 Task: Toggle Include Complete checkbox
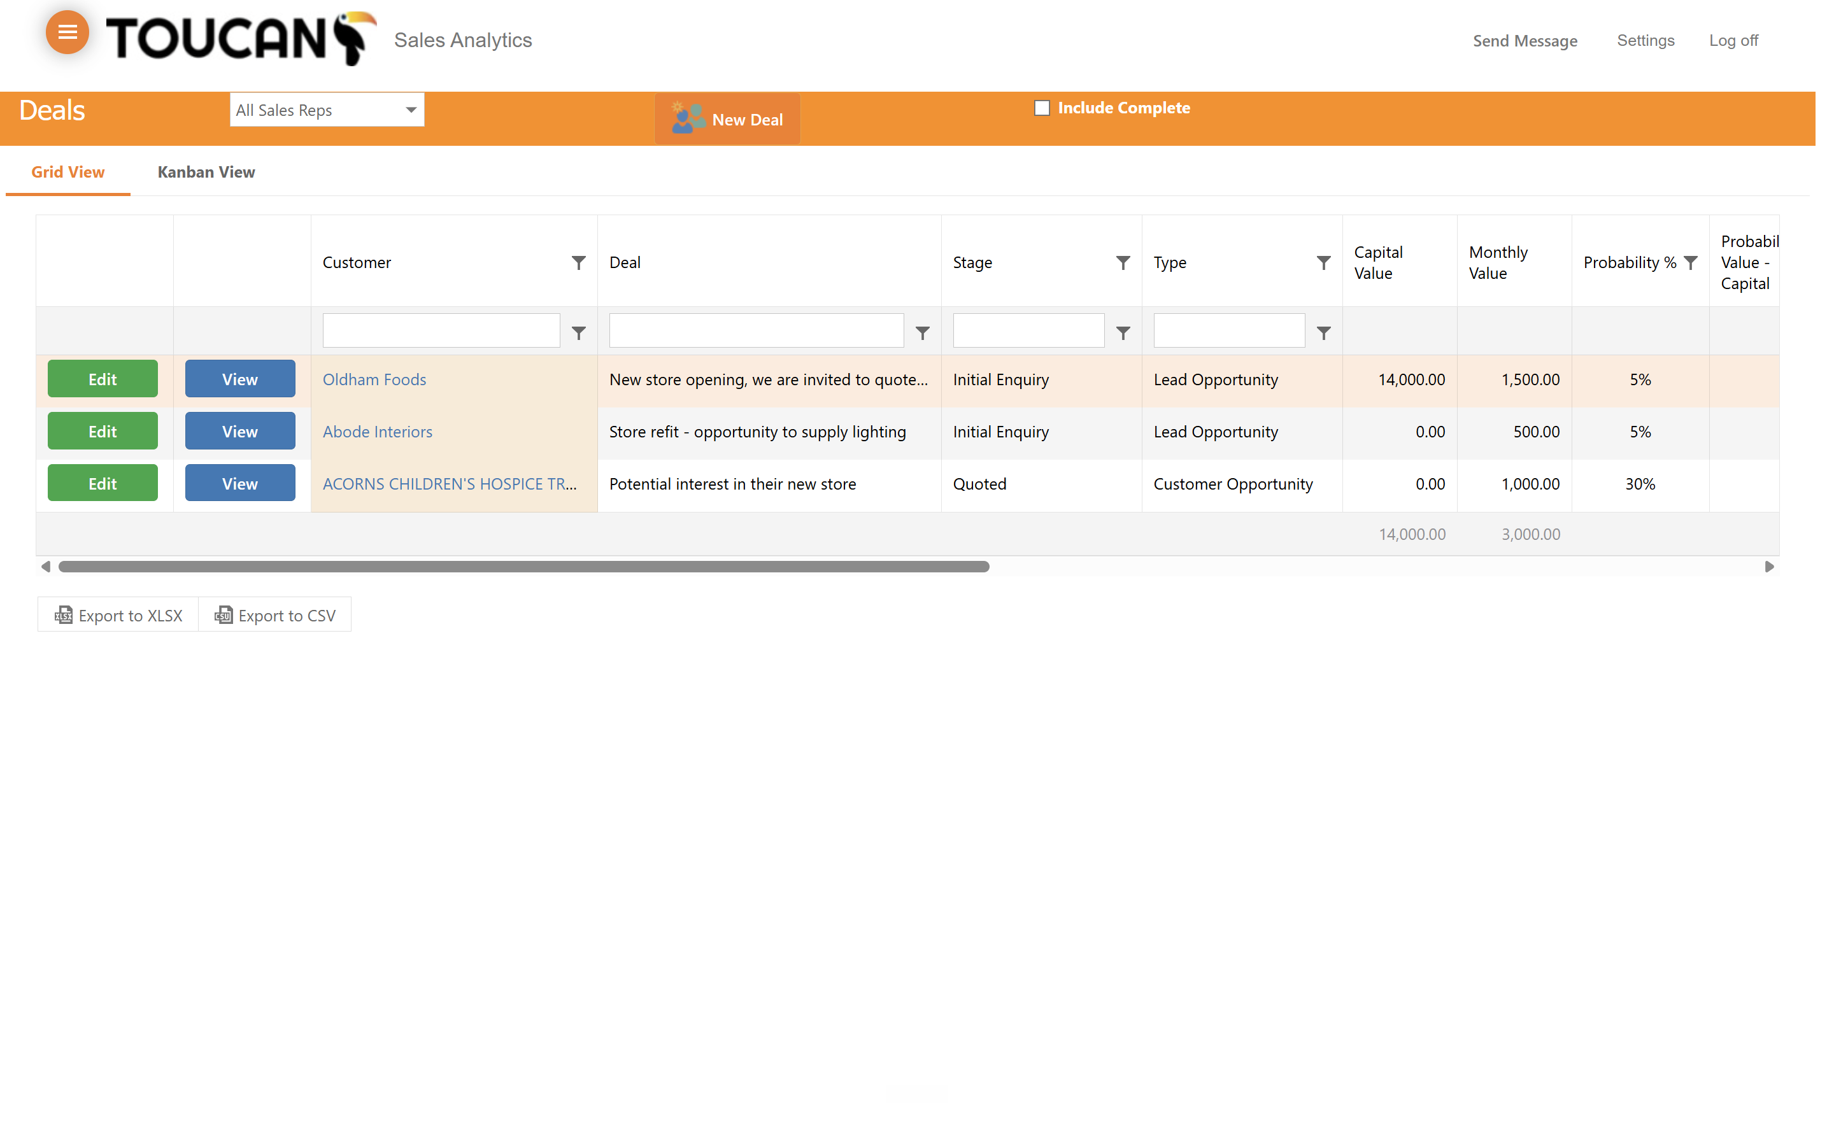click(x=1042, y=108)
